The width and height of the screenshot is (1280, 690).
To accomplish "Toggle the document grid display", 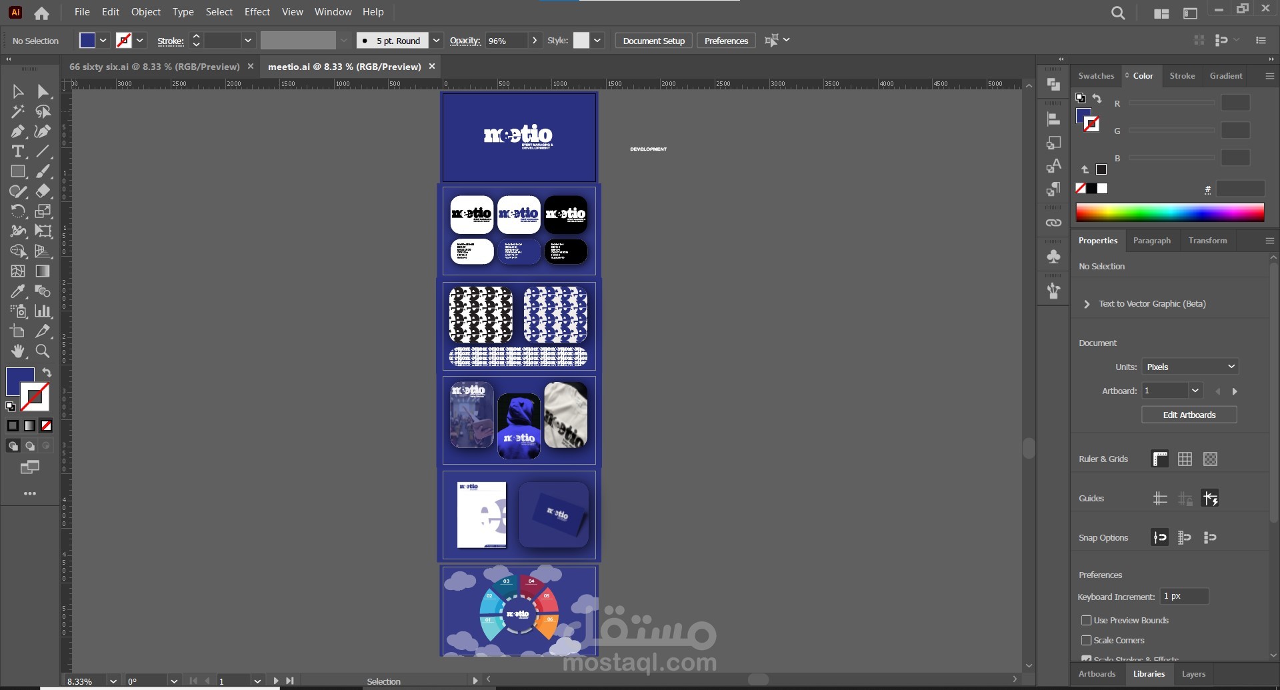I will coord(1185,459).
